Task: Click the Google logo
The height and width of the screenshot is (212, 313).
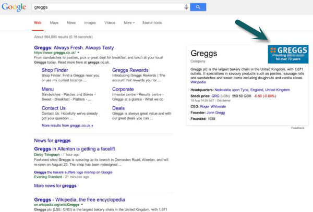Action: pyautogui.click(x=14, y=7)
